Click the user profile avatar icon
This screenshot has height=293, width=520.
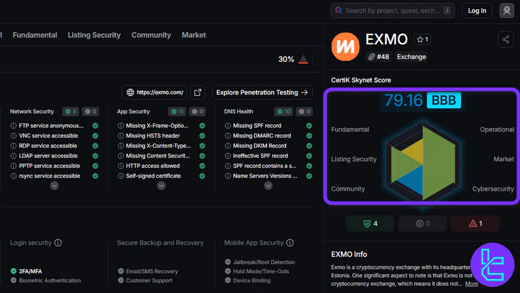[x=507, y=11]
